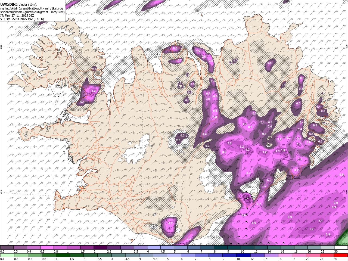Pick the bright red 30 rain scale swatch

click(341, 255)
